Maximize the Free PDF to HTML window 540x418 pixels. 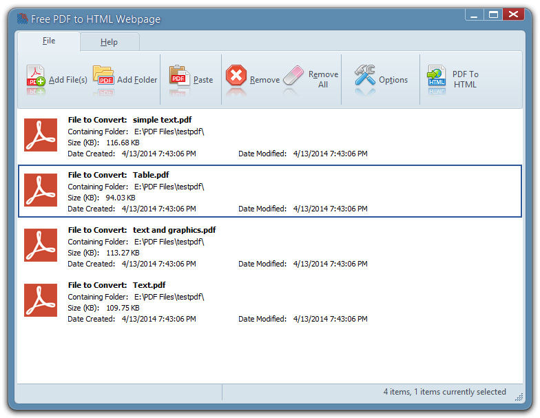pyautogui.click(x=493, y=14)
